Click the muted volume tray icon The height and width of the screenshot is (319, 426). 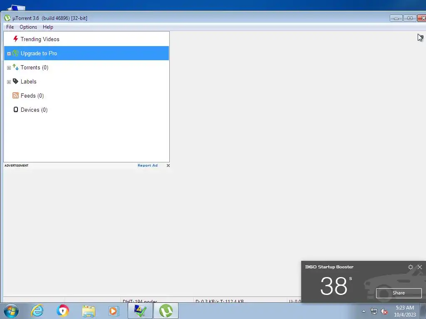point(384,311)
